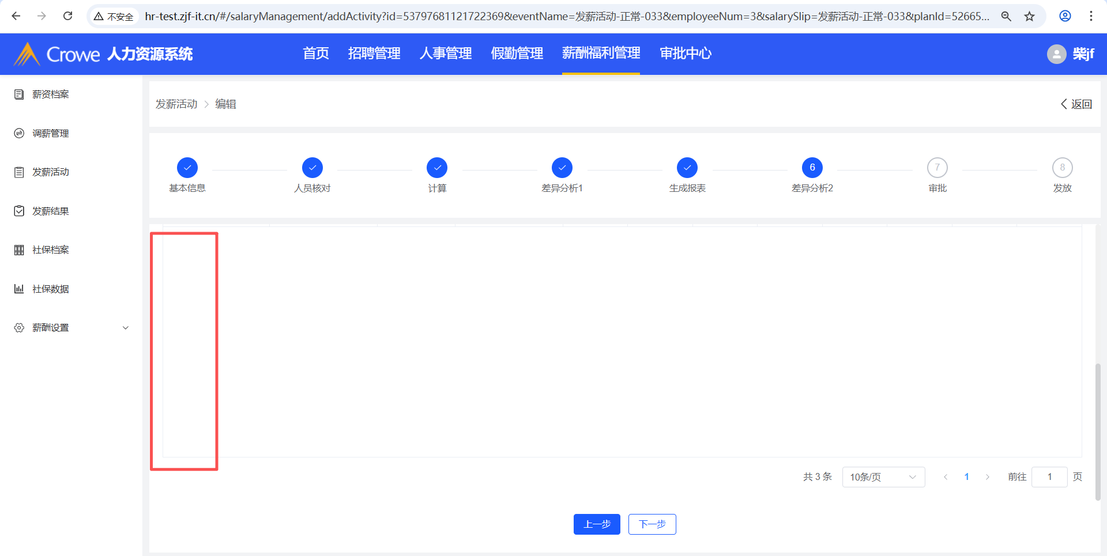Screen dimensions: 1107x556
Task: Open the 人事管理 top menu
Action: 445,54
